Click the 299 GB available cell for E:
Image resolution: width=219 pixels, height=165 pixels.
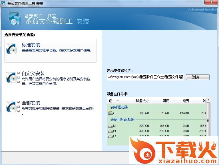[164, 131]
